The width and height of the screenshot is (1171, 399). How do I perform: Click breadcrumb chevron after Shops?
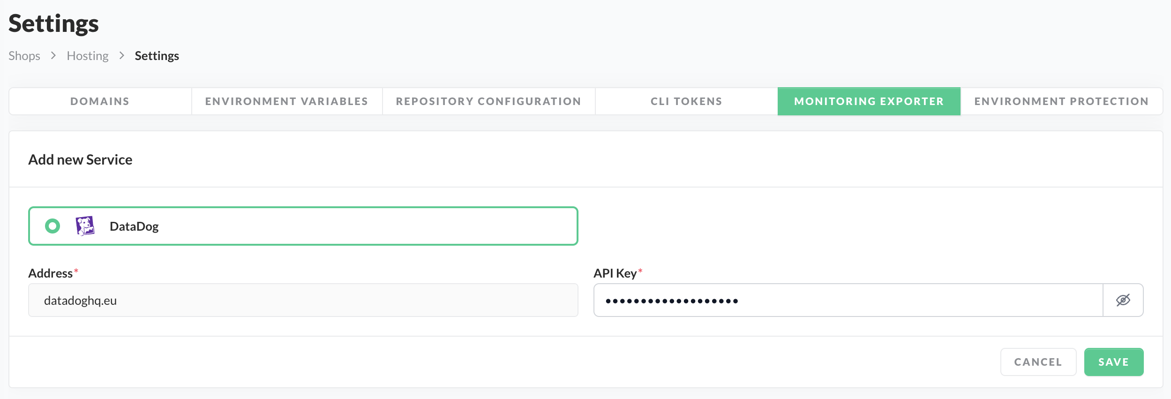53,55
